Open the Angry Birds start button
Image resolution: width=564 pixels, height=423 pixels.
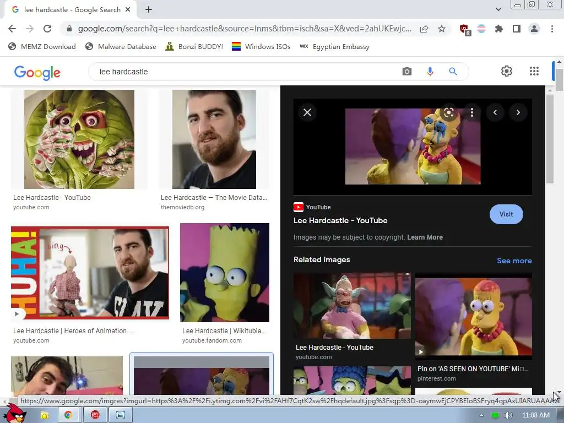click(x=14, y=414)
